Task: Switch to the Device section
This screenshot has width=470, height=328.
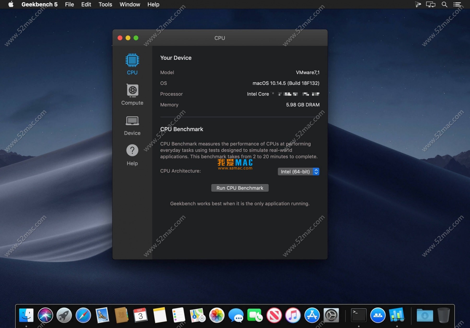Action: (132, 125)
